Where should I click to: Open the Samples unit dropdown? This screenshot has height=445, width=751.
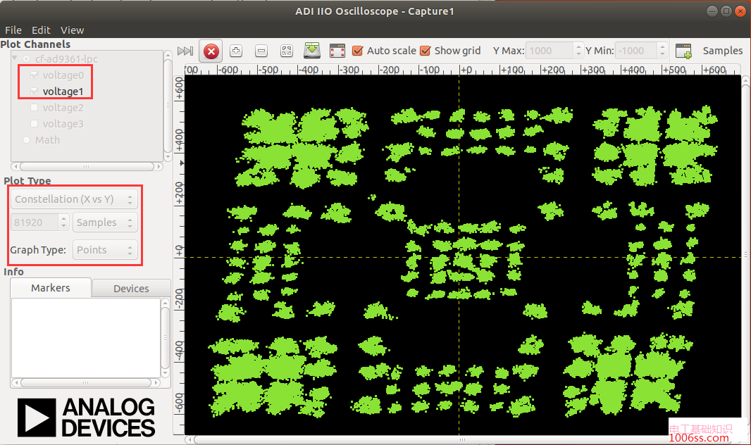tap(105, 222)
